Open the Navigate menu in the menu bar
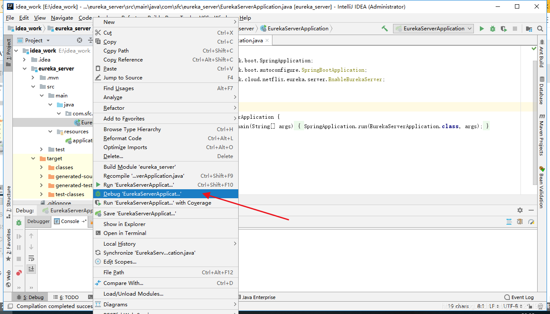The image size is (550, 314). click(62, 18)
